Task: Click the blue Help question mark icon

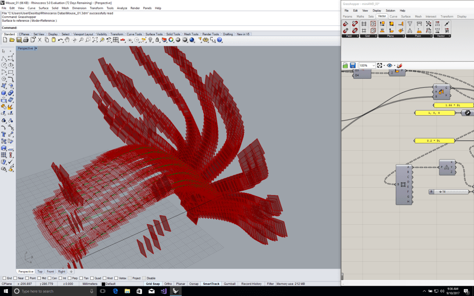Action: pos(219,40)
